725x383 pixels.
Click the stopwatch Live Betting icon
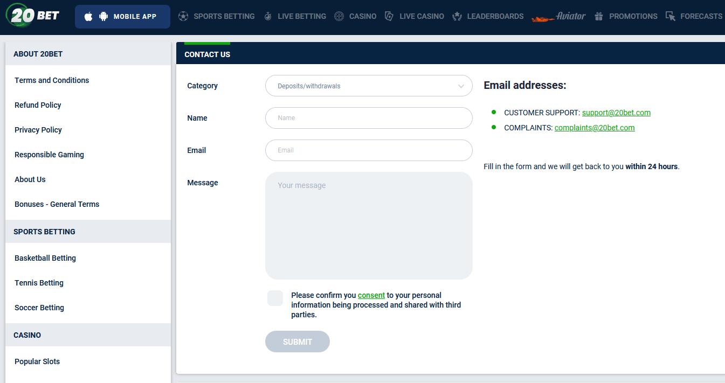pos(268,16)
